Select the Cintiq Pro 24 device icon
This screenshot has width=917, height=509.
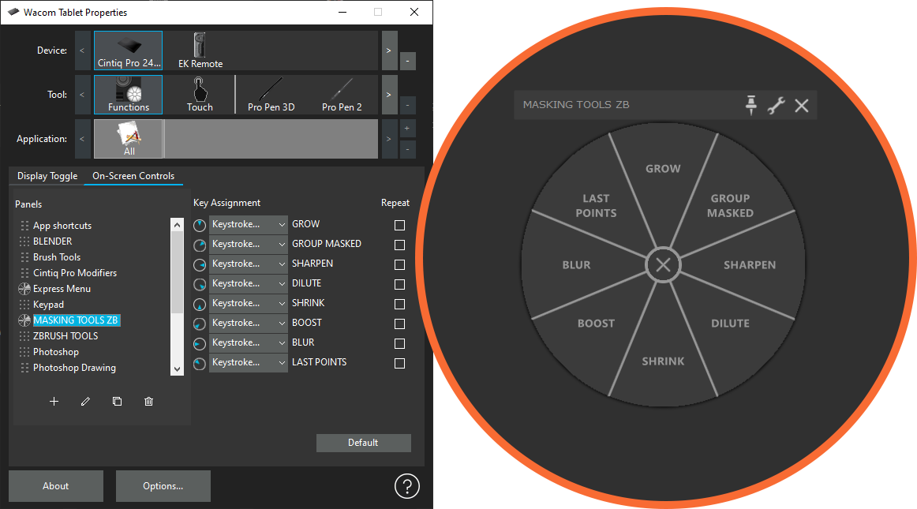click(x=128, y=51)
